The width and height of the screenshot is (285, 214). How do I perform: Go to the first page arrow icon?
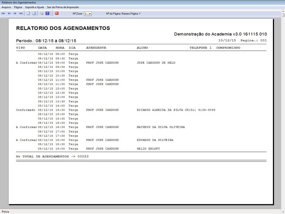coord(3,14)
